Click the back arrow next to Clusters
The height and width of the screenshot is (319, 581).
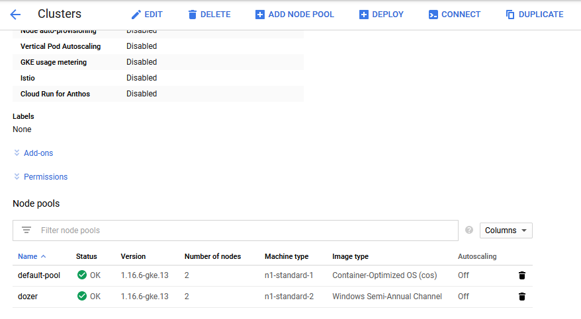pyautogui.click(x=15, y=15)
